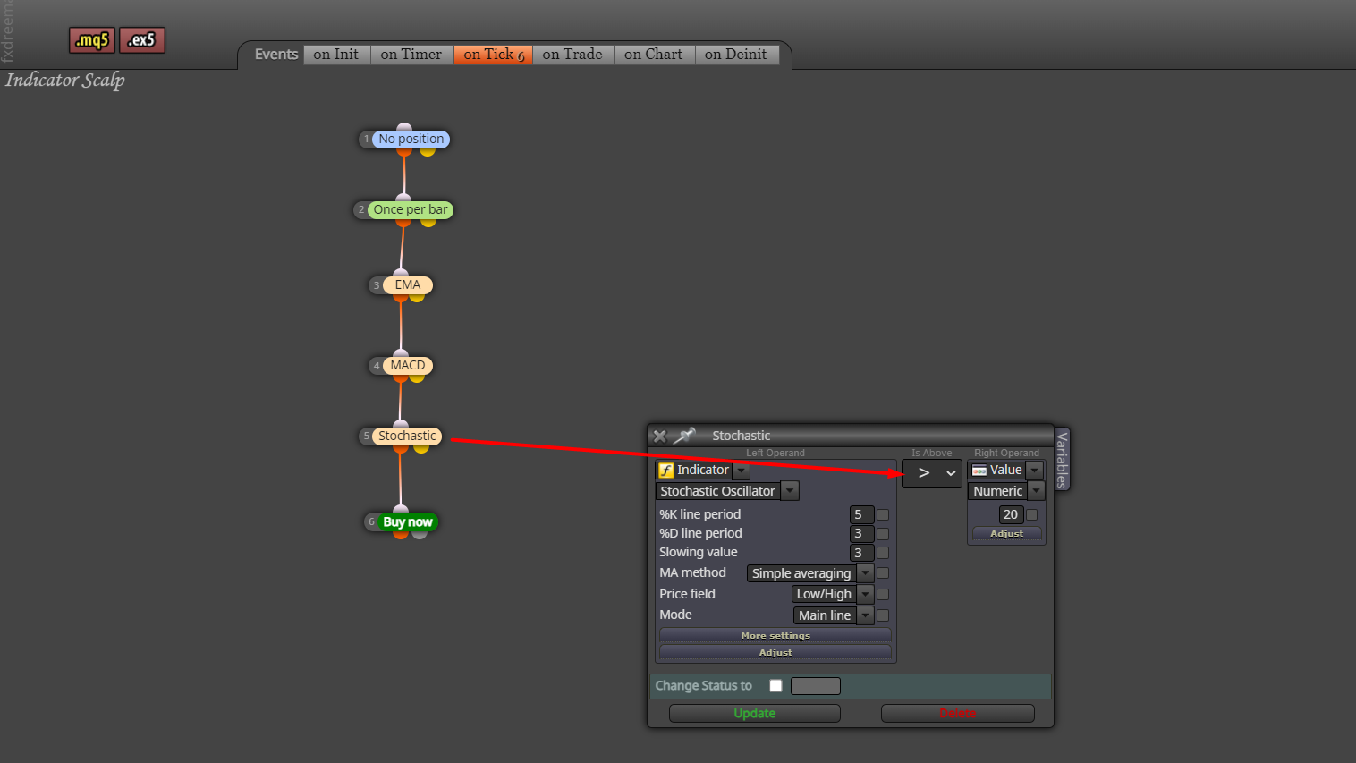Image resolution: width=1356 pixels, height=763 pixels.
Task: Click the green Update button
Action: click(x=755, y=713)
